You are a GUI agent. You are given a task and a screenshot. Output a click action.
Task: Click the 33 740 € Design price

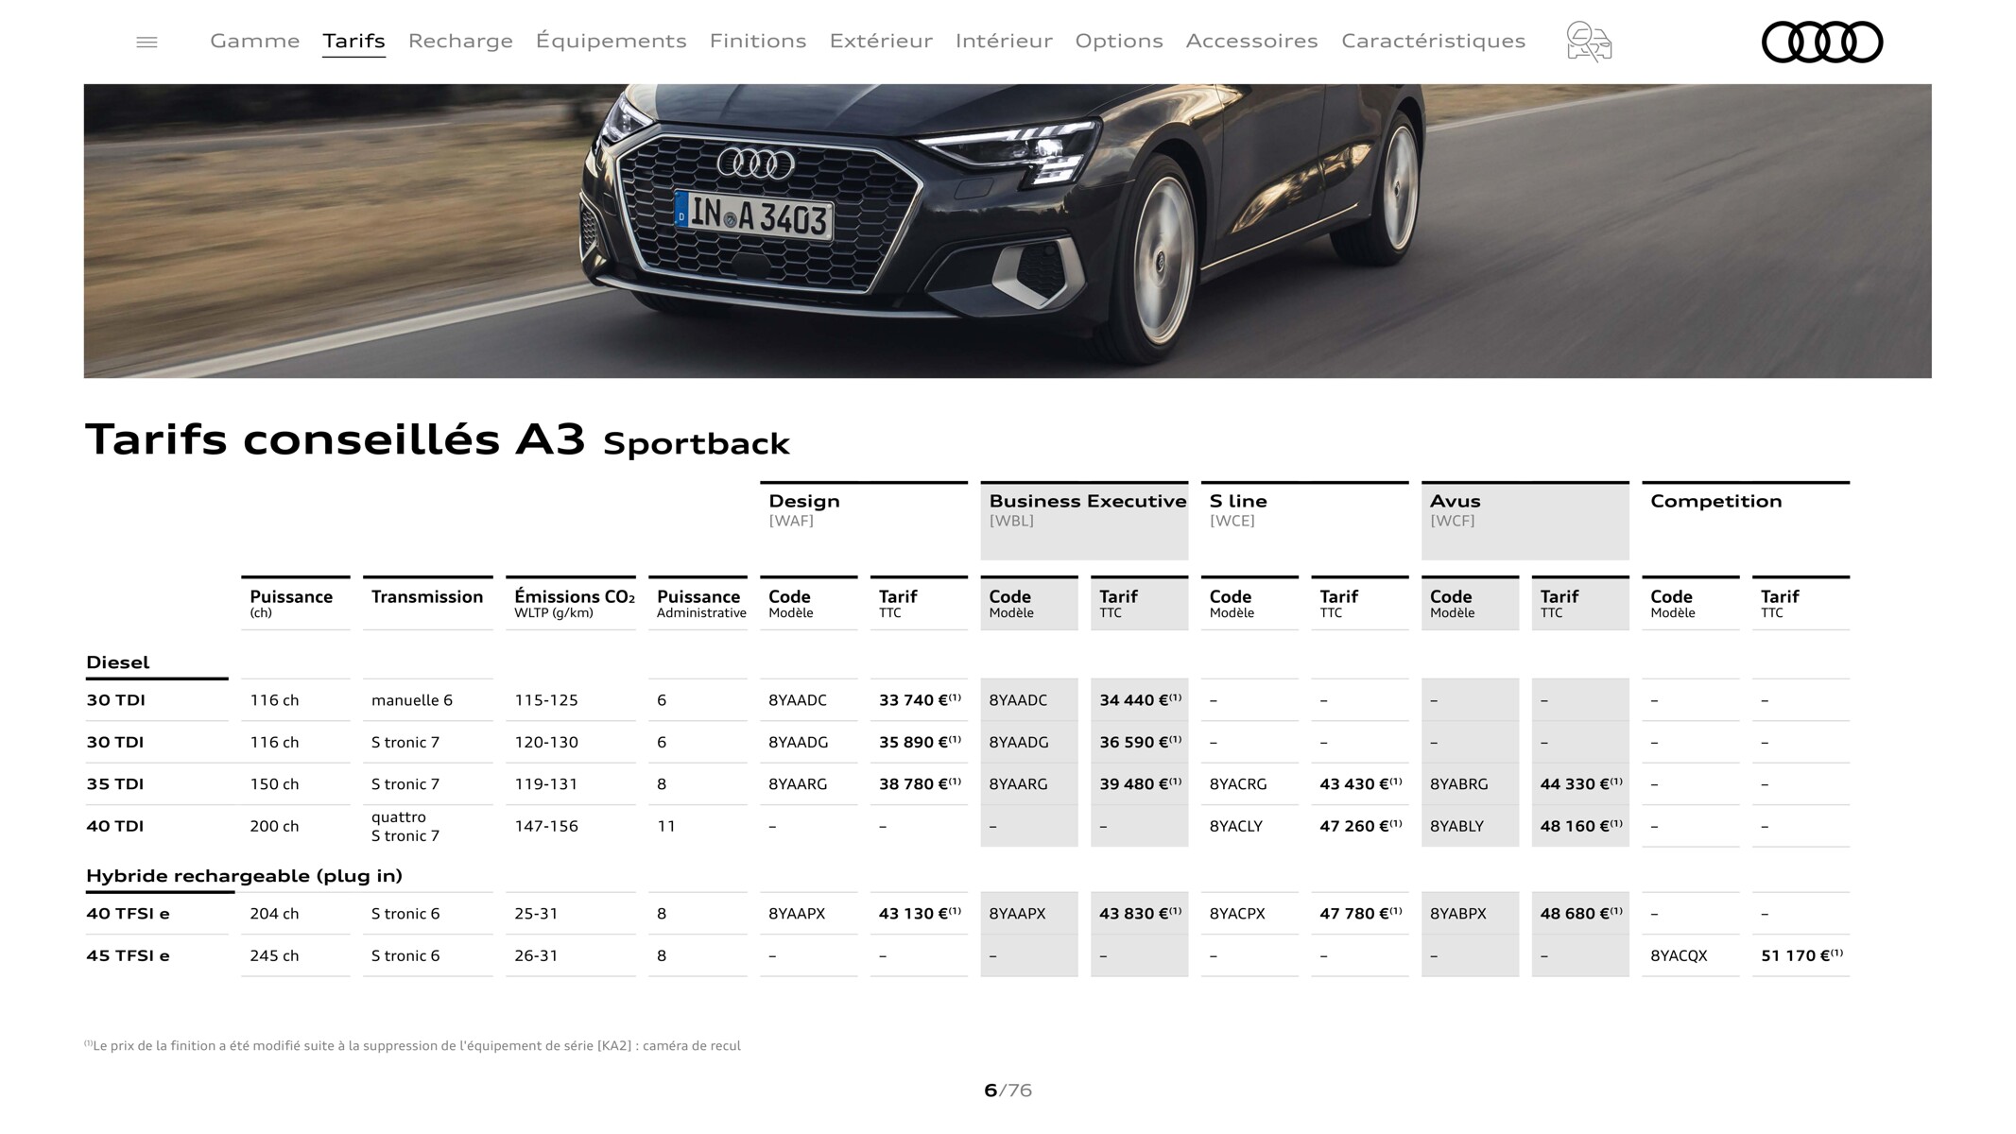coord(920,700)
